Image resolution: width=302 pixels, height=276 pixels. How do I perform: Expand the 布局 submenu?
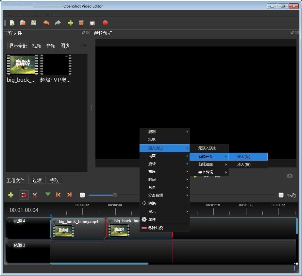tap(164, 172)
